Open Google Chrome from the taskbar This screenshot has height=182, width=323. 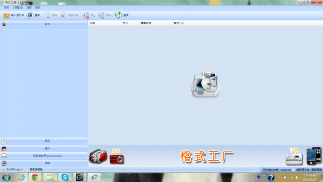[35, 177]
